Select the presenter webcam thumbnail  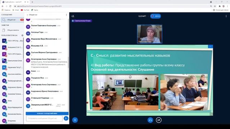pos(149,34)
